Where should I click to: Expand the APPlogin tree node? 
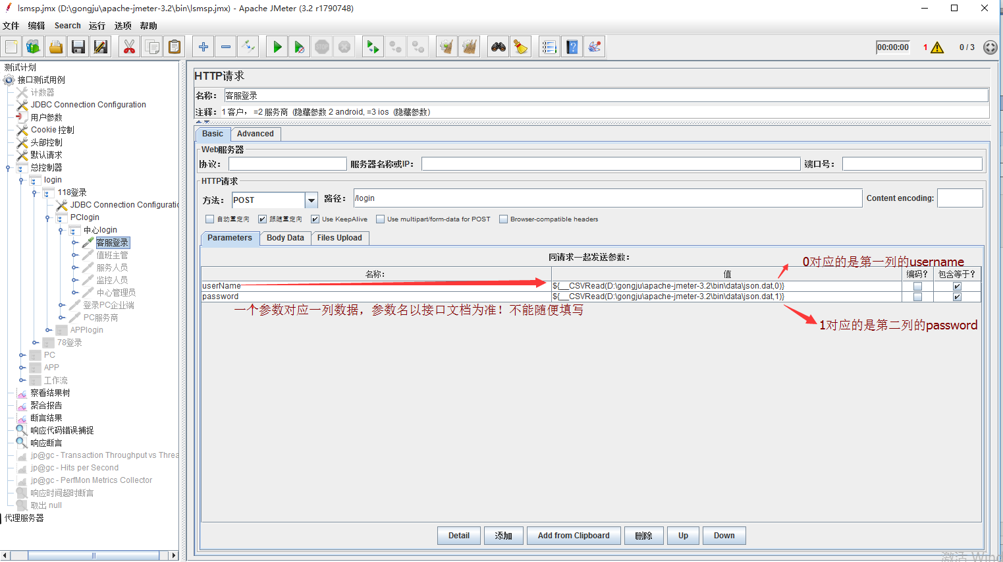click(x=48, y=330)
